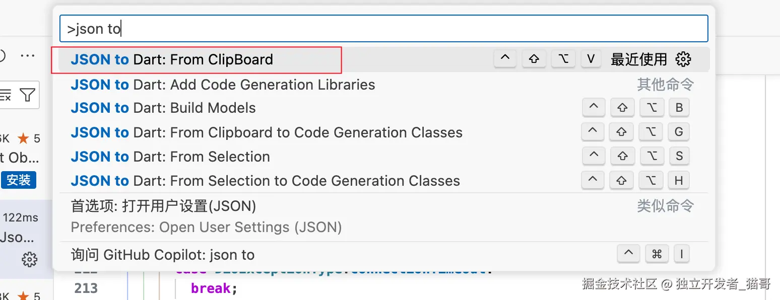Select "JSON to Dart: From ClipBoard" command
Image resolution: width=780 pixels, height=300 pixels.
171,59
